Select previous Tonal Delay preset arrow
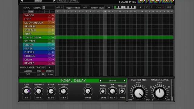 (x=100, y=81)
